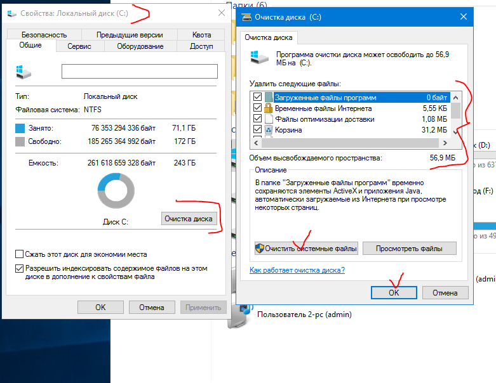Select the Очистка диска tab in cleanup dialog
This screenshot has width=496, height=383.
click(x=269, y=37)
